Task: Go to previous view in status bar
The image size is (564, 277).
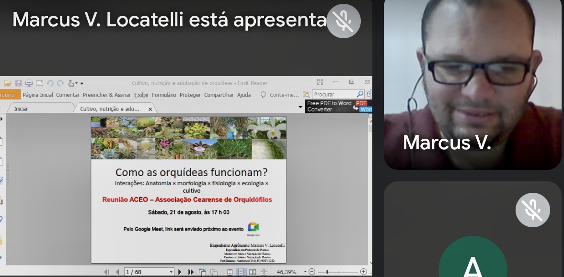Action: [x=202, y=272]
